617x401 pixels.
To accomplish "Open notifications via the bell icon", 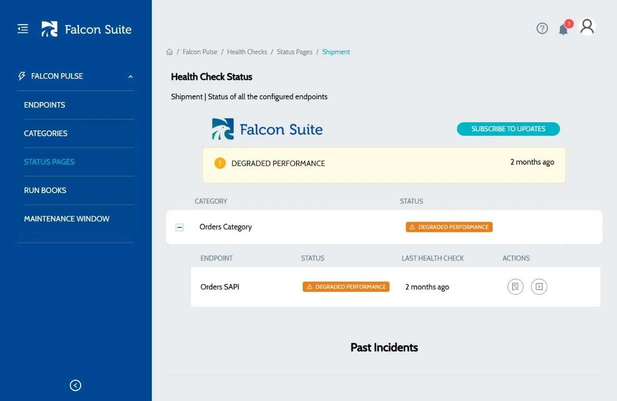I will pos(563,29).
